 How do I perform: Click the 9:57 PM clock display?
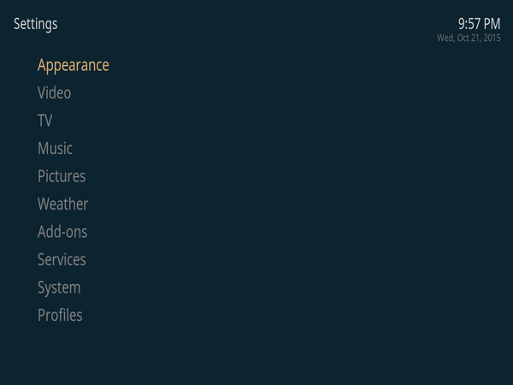479,24
